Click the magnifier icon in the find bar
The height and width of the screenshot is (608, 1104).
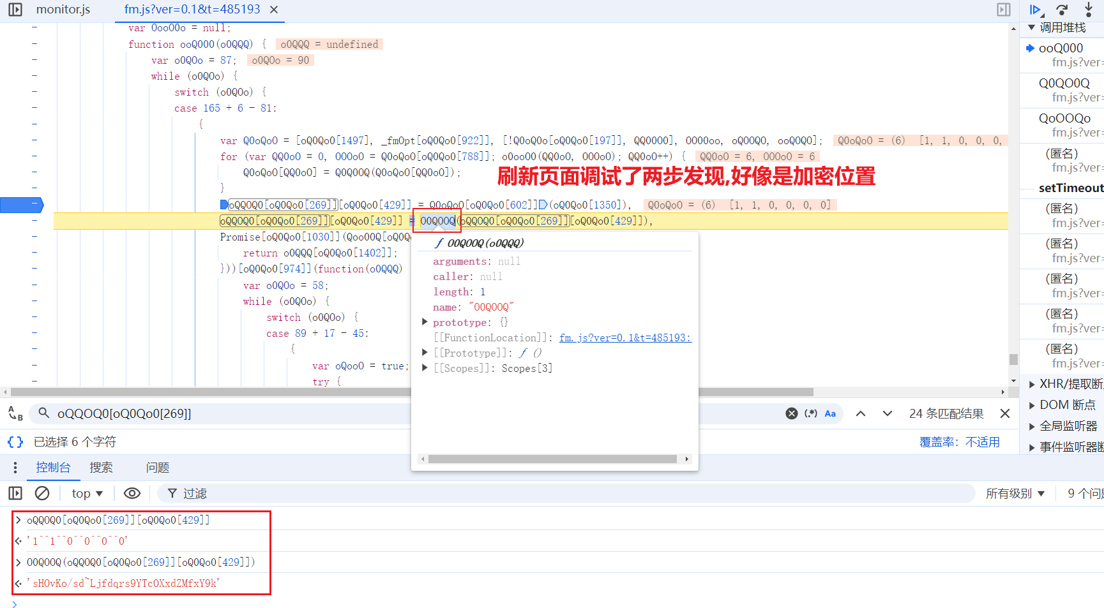[44, 413]
